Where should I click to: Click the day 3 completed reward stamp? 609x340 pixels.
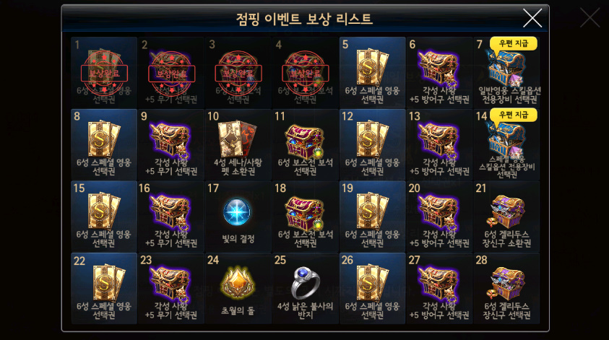[x=238, y=73]
